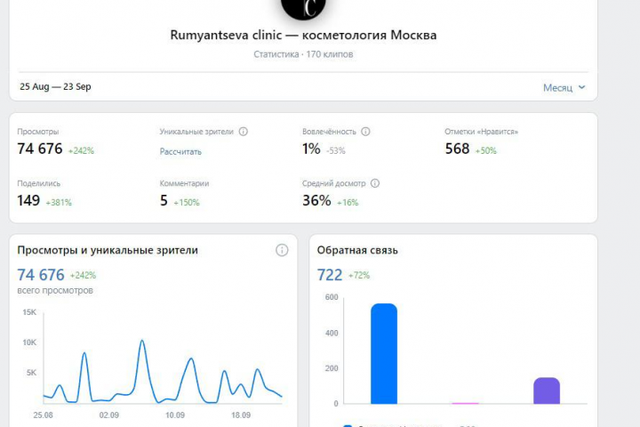Click the clinic avatar logo
Image resolution: width=640 pixels, height=427 pixels.
pyautogui.click(x=303, y=6)
